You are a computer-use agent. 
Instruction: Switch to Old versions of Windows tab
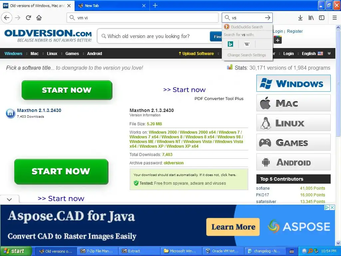coord(37,6)
